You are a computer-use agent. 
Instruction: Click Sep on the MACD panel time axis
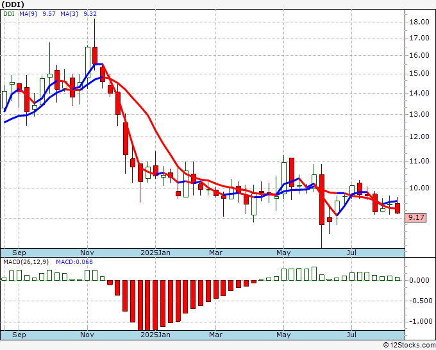tap(19, 335)
